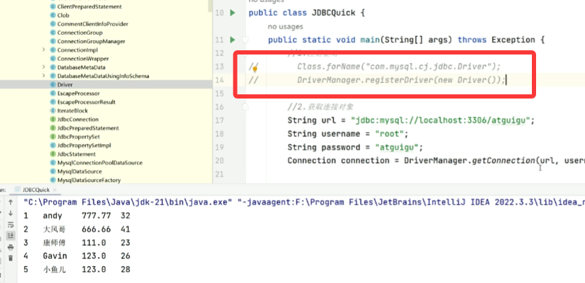Select MysqlDataSourceFactory in the tree
Viewport: 585px width, 283px height.
[89, 180]
